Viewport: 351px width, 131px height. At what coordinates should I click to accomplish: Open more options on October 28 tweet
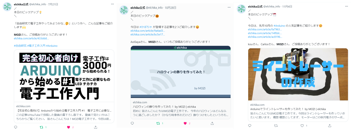point(229,7)
